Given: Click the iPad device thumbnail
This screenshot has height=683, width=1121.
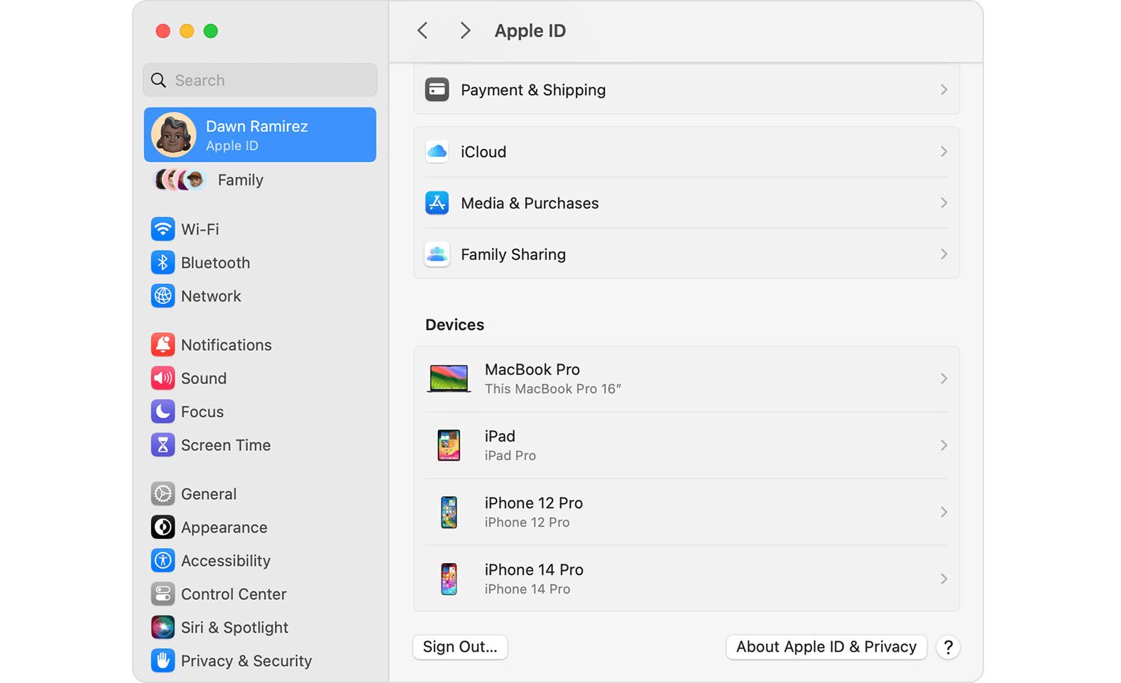Looking at the screenshot, I should (x=449, y=445).
